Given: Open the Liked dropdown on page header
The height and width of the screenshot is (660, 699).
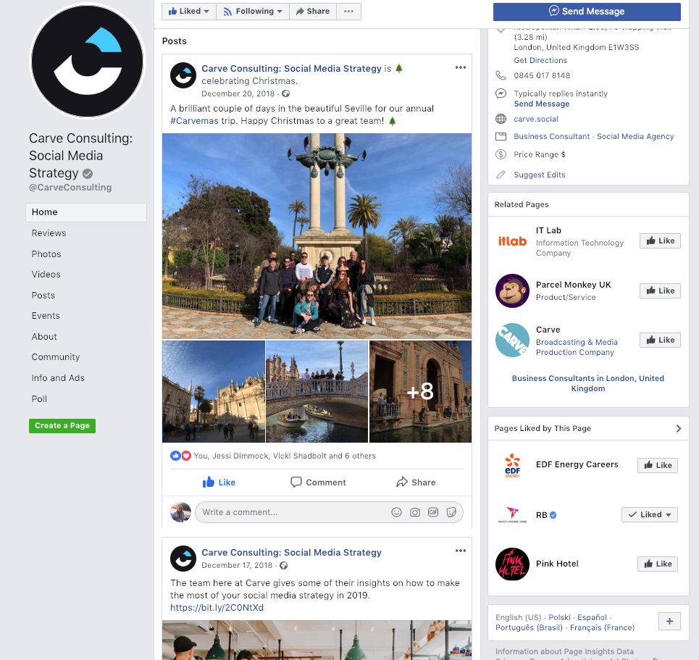Looking at the screenshot, I should pyautogui.click(x=189, y=11).
